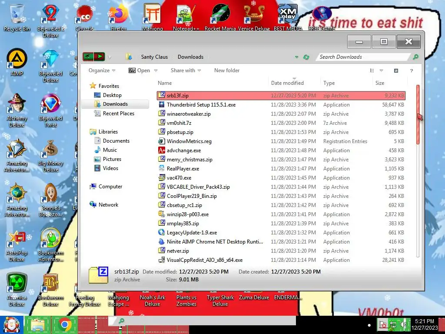
Task: Click Downloads breadcrumb in address bar
Action: pos(190,57)
